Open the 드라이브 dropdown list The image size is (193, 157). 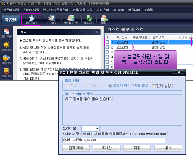tap(97, 128)
